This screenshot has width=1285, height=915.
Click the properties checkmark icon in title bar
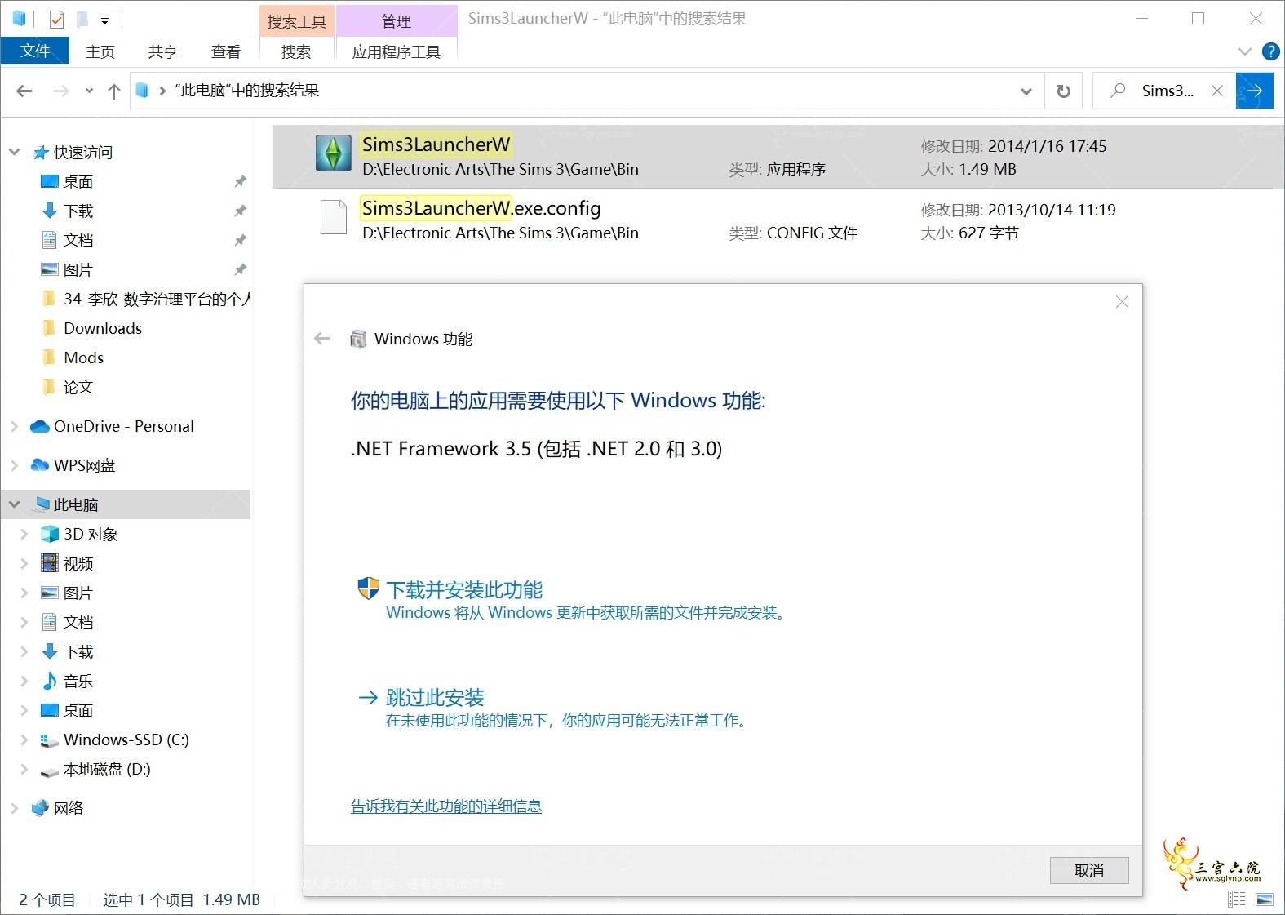click(x=56, y=19)
